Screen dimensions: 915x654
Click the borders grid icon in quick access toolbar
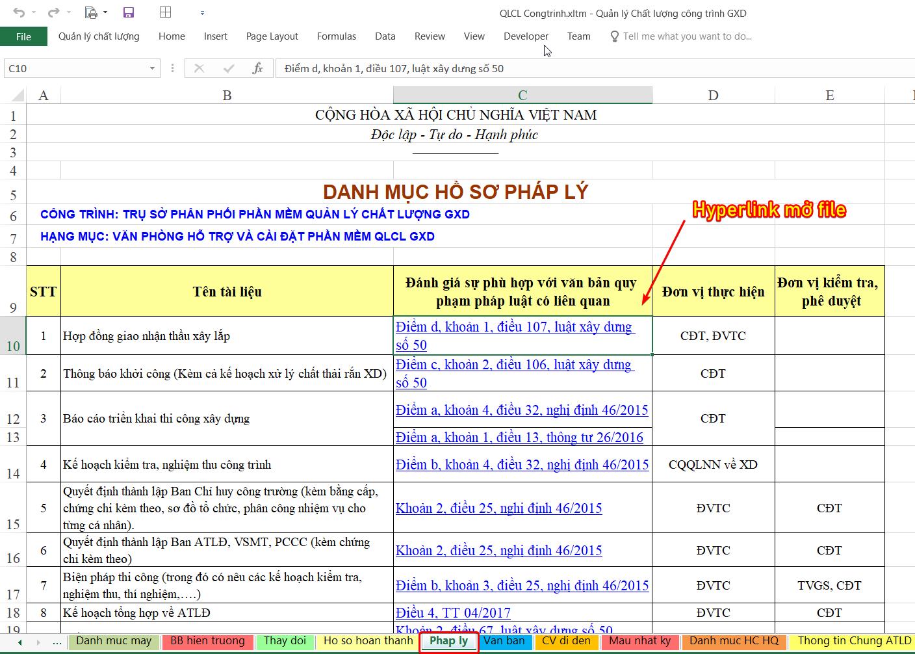[x=166, y=12]
